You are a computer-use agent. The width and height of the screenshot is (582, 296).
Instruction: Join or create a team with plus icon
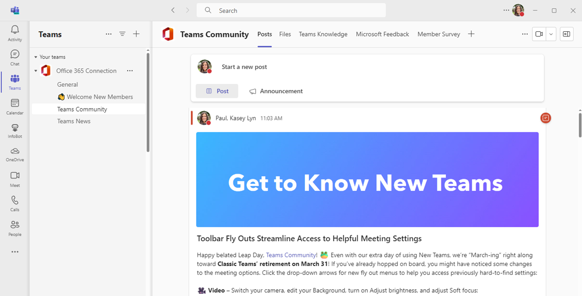[136, 34]
